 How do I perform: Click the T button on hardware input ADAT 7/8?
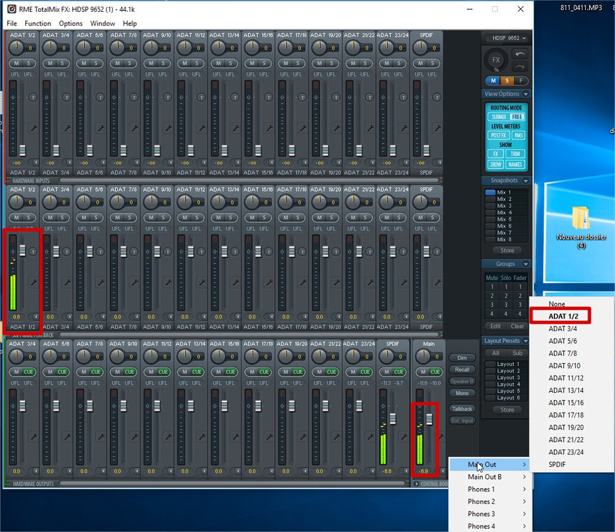(134, 97)
